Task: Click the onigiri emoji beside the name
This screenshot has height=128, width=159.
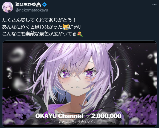Action: pyautogui.click(x=39, y=5)
